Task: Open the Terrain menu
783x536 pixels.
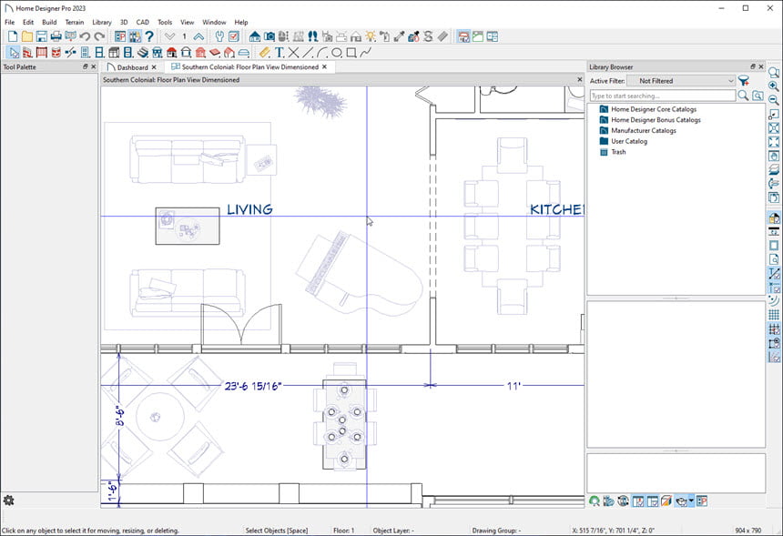Action: pos(75,22)
